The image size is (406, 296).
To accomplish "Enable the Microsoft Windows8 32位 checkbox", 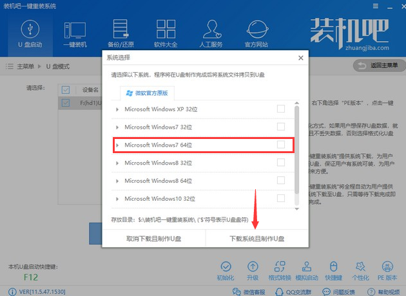I will point(280,163).
